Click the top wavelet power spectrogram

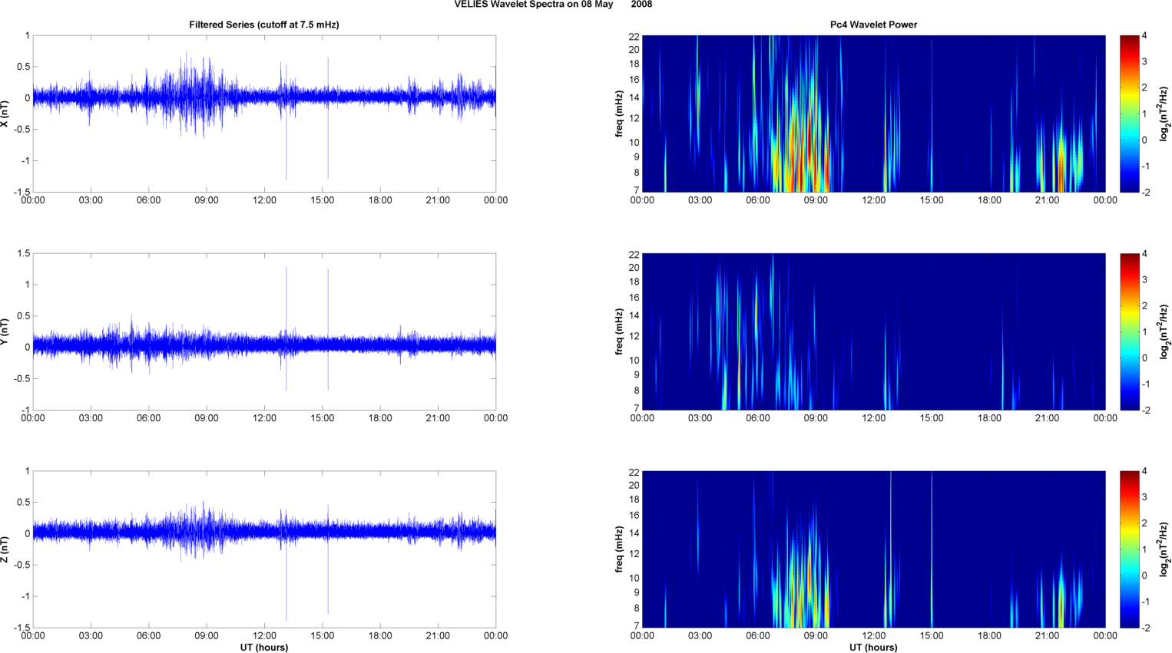tap(873, 114)
